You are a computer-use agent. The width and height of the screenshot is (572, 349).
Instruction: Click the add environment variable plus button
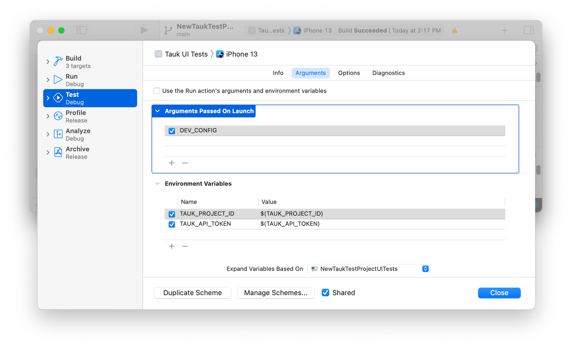click(172, 246)
